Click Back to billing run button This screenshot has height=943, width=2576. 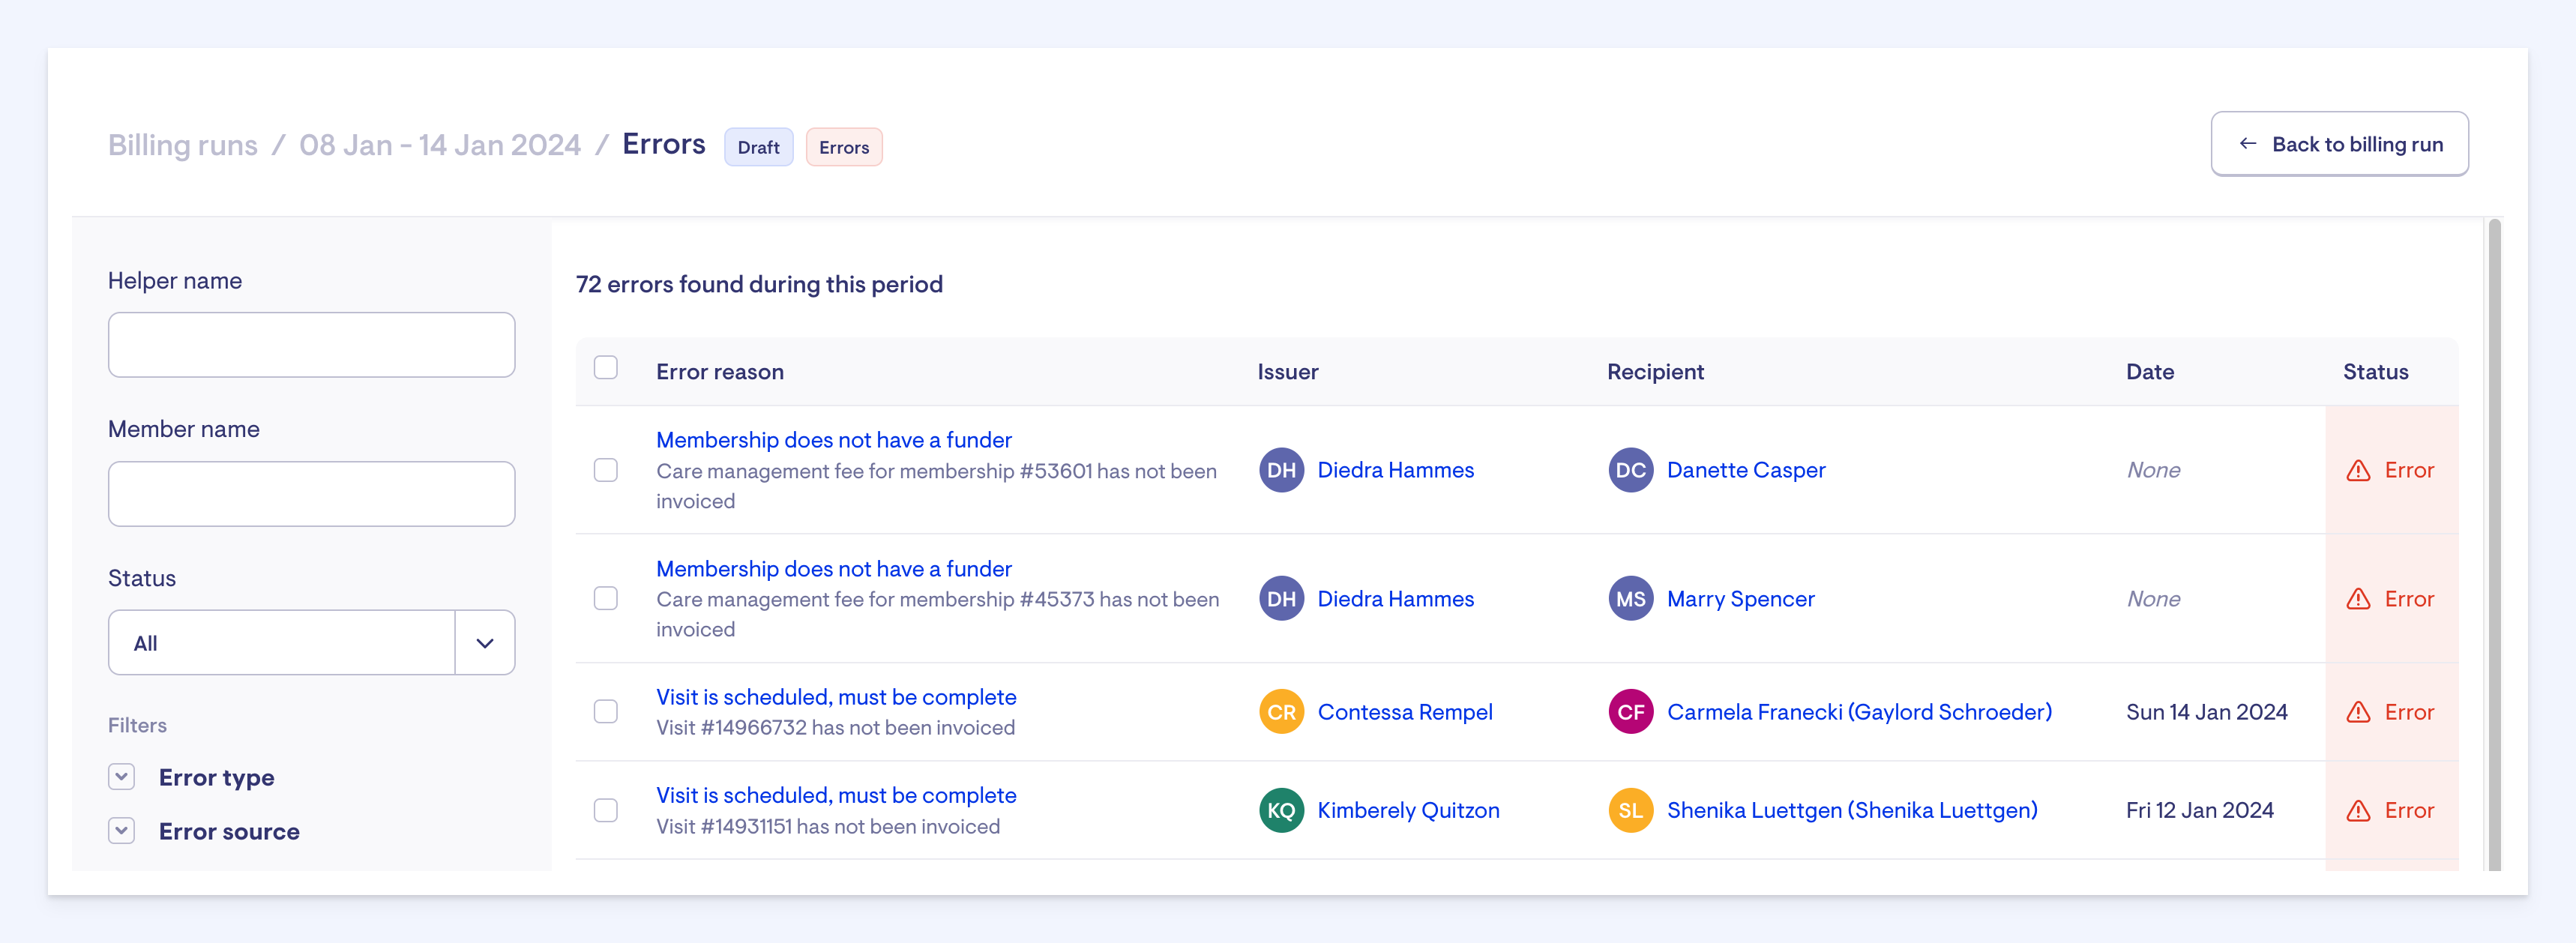(2339, 144)
